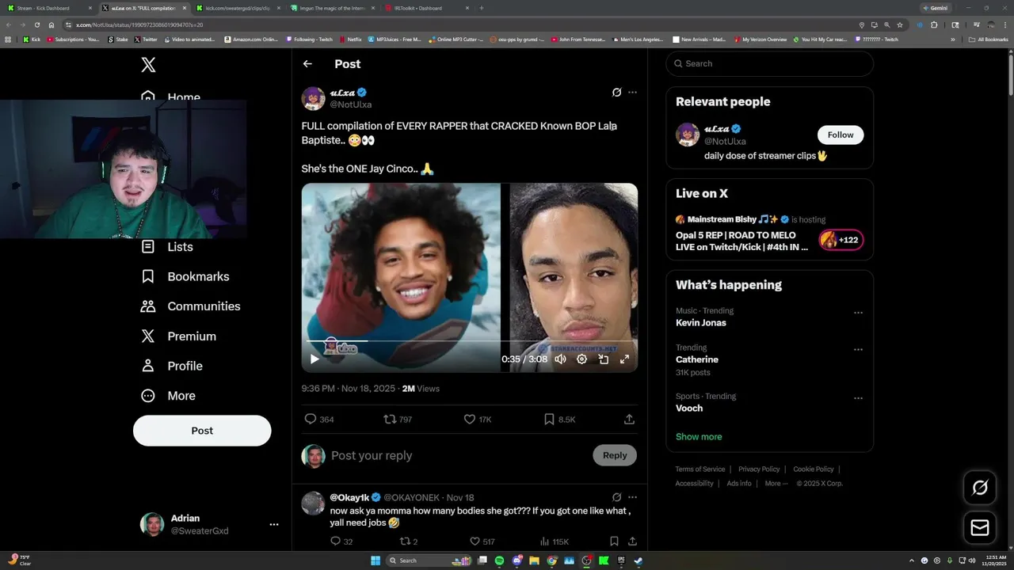Open video settings gear

click(581, 359)
